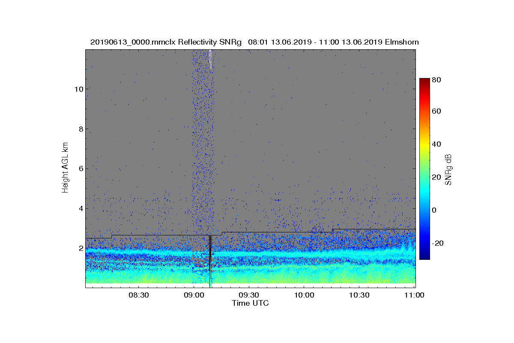Image resolution: width=514 pixels, height=343 pixels.
Task: Click the '10:00' time tick label
Action: pyautogui.click(x=304, y=295)
